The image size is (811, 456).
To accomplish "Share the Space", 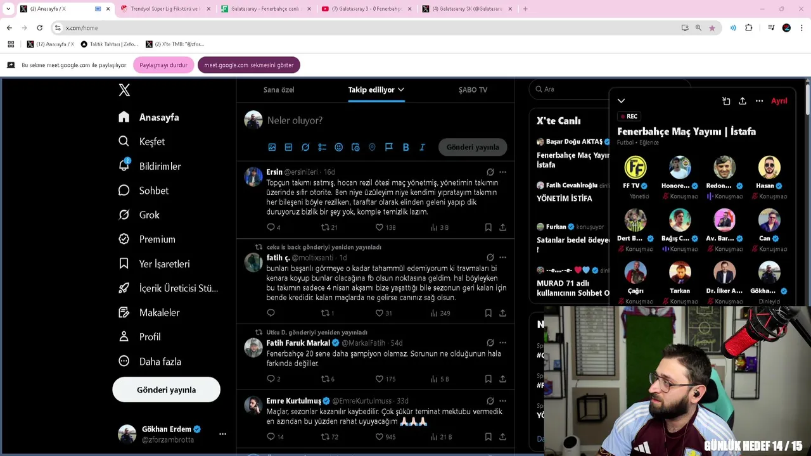I will [743, 101].
